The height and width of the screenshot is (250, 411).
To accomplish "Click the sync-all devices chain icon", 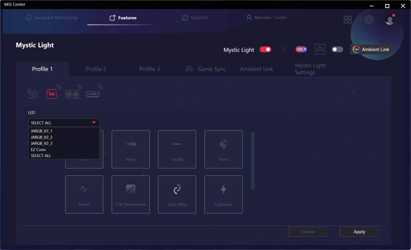I will 32,94.
